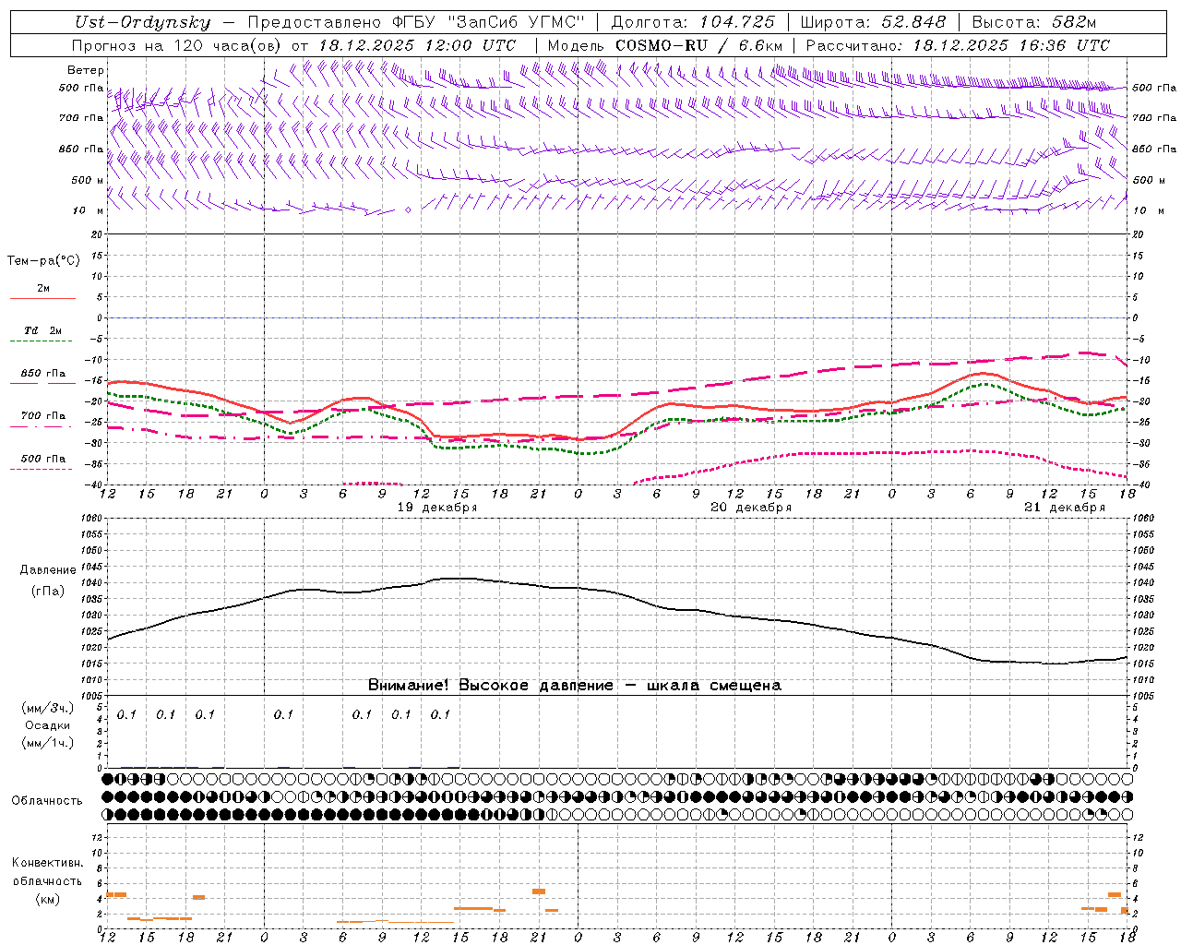Click the 19 декабря date label
Image resolution: width=1181 pixels, height=945 pixels.
pyautogui.click(x=437, y=508)
